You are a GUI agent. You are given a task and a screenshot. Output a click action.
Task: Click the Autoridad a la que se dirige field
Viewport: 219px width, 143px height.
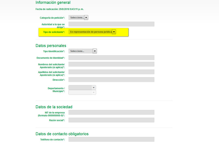[111, 24]
